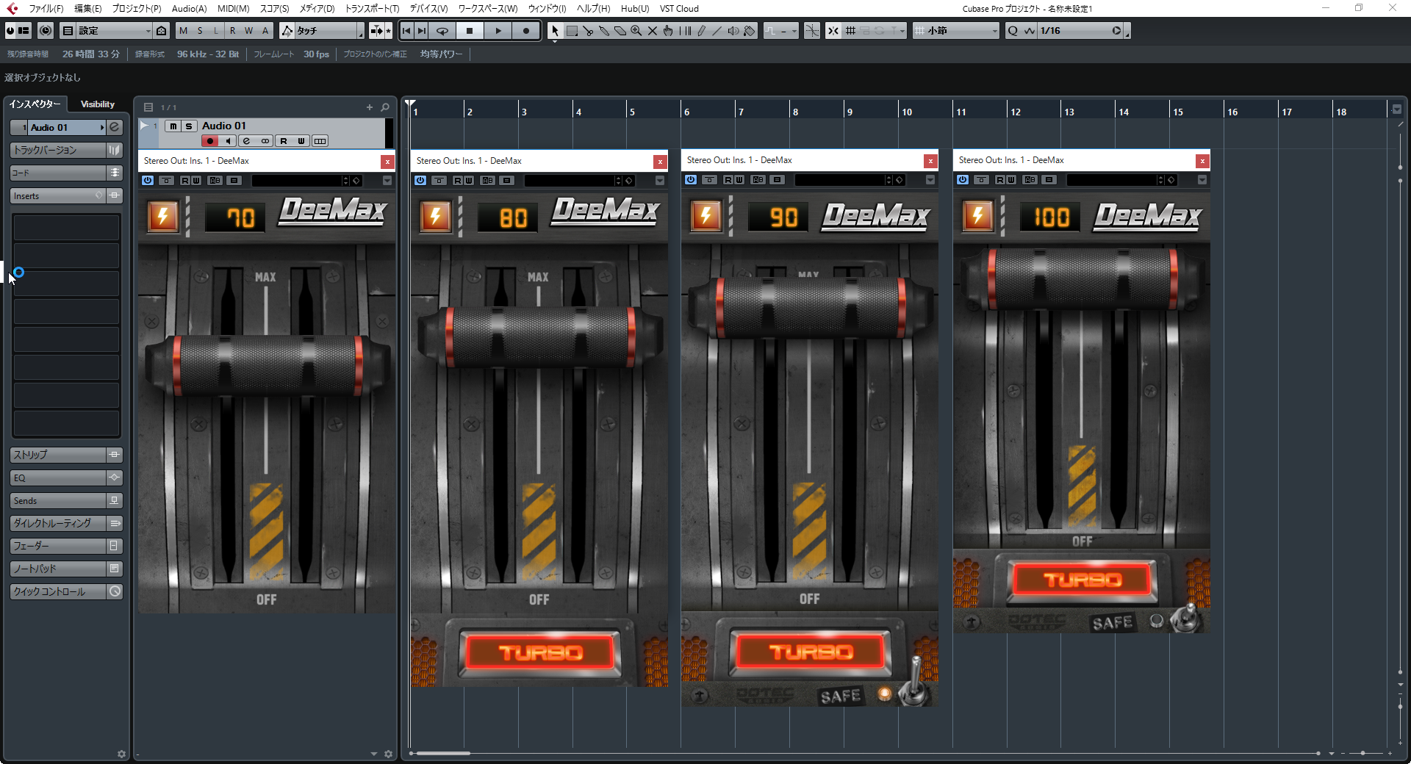Image resolution: width=1411 pixels, height=764 pixels.
Task: Open DeeMax 100 plugin functions menu arrow
Action: 1202,180
